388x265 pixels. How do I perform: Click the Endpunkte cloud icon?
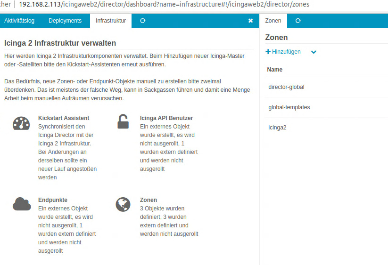pos(22,204)
